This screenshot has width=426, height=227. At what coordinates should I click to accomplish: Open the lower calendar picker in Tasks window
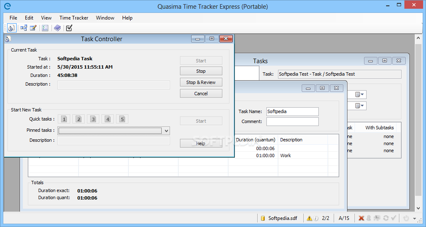pos(360,106)
